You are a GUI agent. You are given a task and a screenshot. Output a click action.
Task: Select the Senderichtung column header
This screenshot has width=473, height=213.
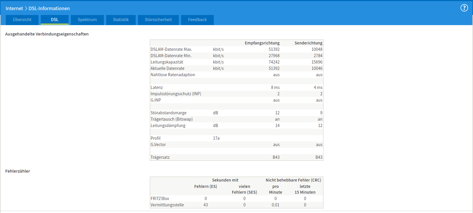pyautogui.click(x=308, y=43)
